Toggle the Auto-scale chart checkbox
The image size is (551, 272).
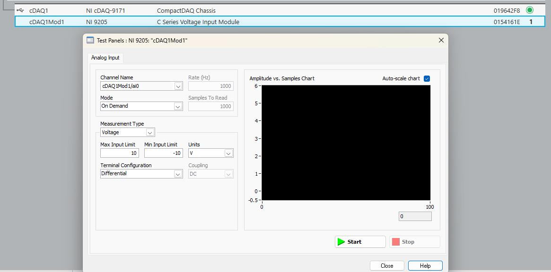[427, 78]
